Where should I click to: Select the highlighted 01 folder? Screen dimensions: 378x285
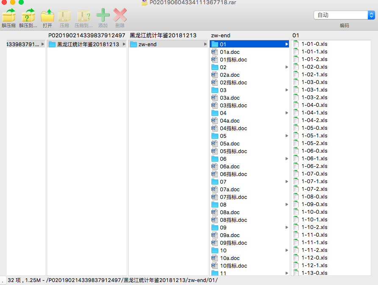click(x=250, y=44)
